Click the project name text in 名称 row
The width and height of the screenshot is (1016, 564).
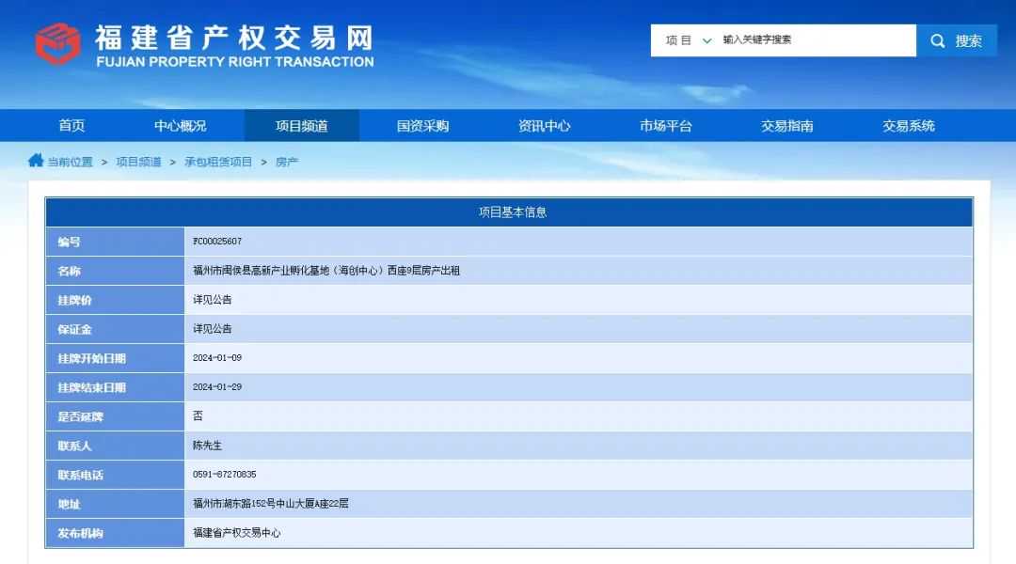[x=326, y=271]
